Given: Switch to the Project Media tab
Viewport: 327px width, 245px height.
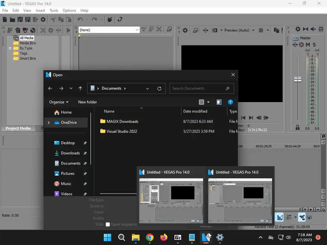Looking at the screenshot, I should click(18, 128).
